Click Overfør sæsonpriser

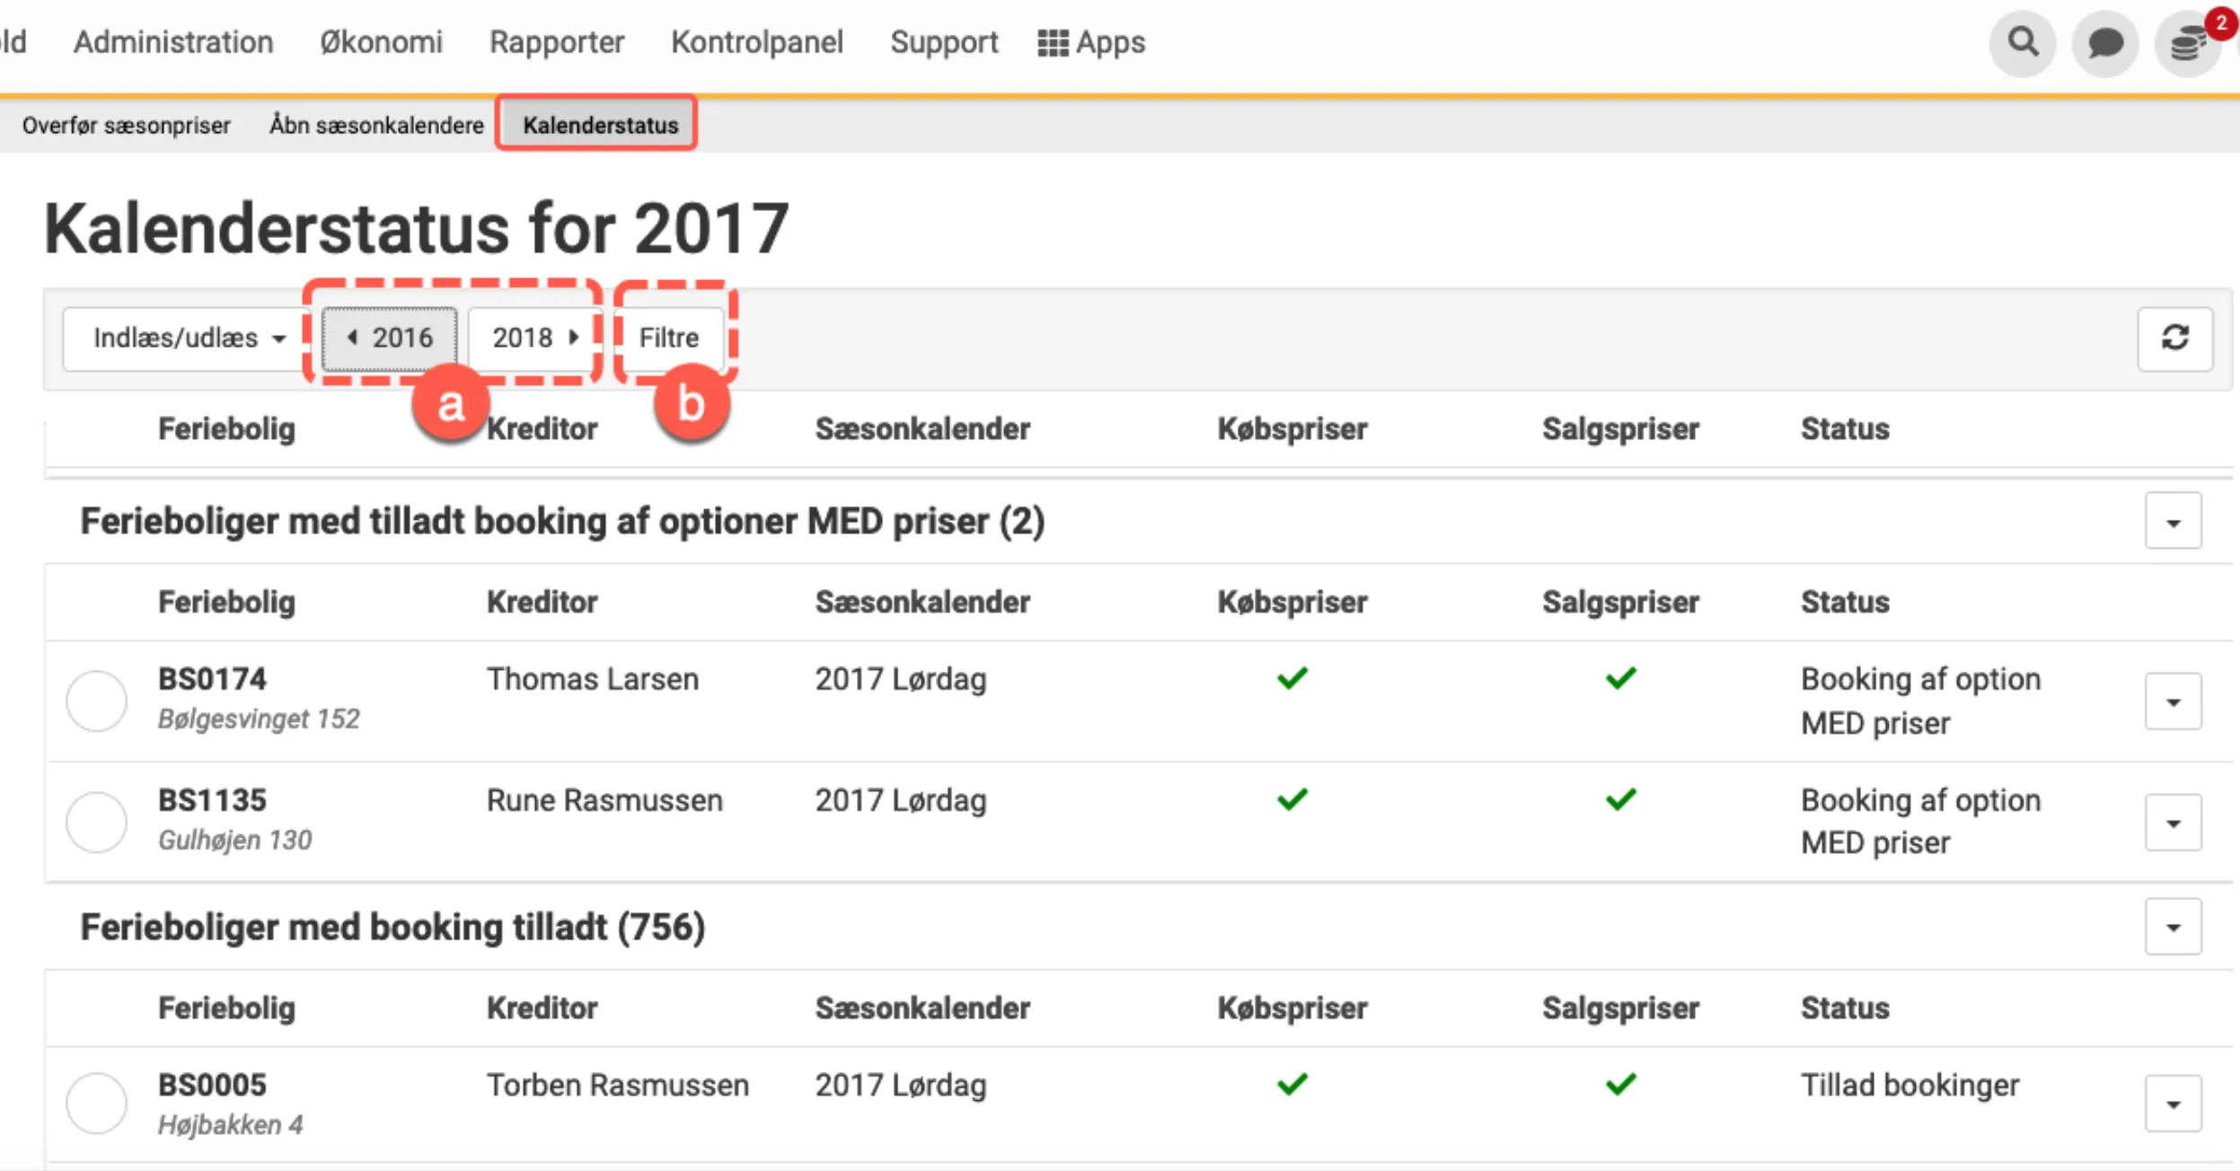pos(126,125)
